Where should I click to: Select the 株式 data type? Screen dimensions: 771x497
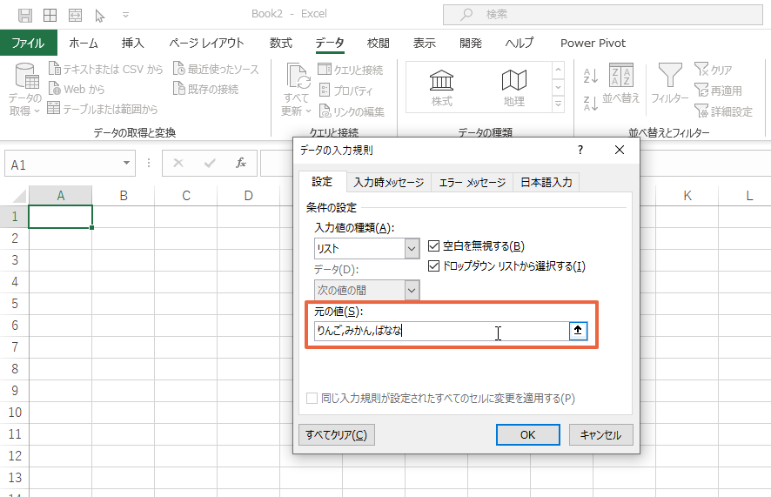441,88
